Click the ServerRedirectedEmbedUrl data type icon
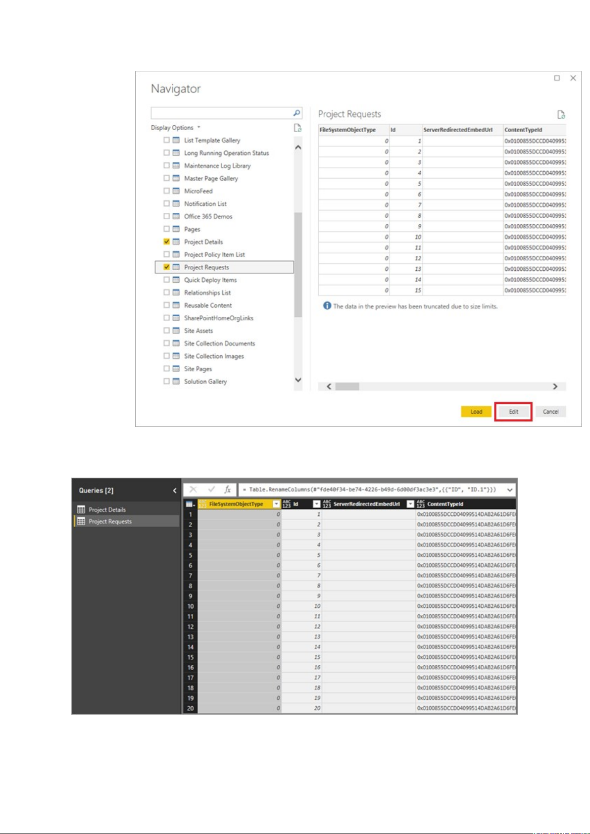 (x=327, y=504)
